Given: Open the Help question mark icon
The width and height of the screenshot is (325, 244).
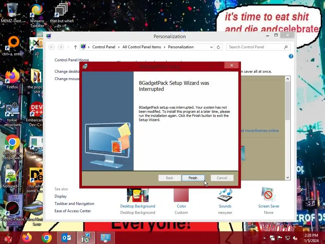Looking at the screenshot, I should pos(291,56).
